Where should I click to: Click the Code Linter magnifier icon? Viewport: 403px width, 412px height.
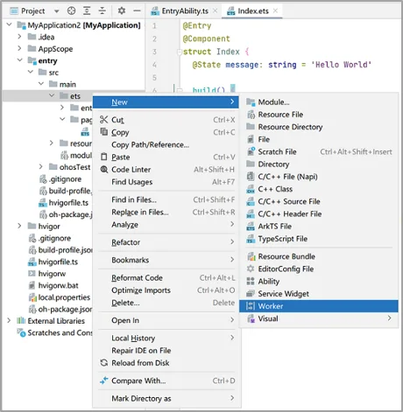pyautogui.click(x=104, y=170)
